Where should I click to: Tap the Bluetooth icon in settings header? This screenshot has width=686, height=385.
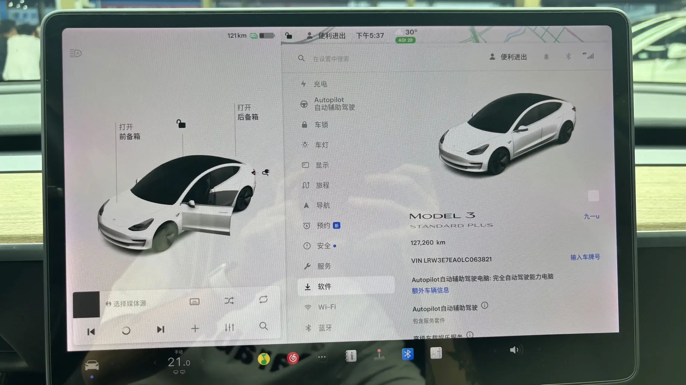point(568,56)
